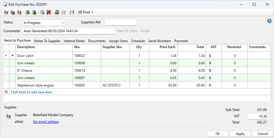The image size is (274, 138).
Task: Edit the VAT amount field showing 10.38
Action: tap(258, 116)
